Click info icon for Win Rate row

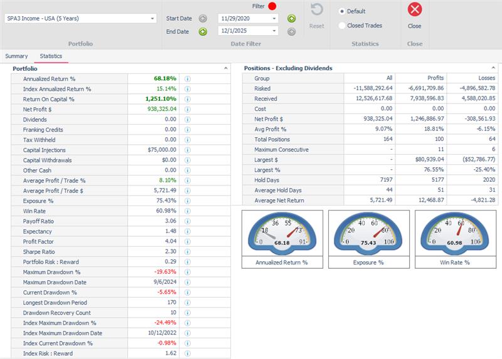(x=188, y=211)
